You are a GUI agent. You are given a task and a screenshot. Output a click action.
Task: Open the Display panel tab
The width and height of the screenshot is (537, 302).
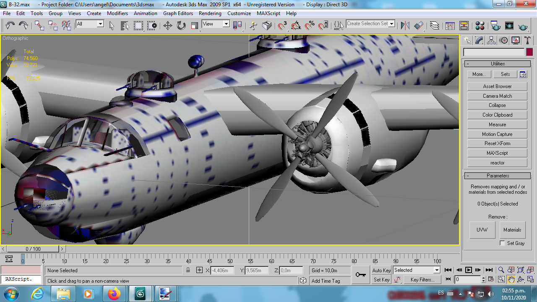[x=516, y=40]
